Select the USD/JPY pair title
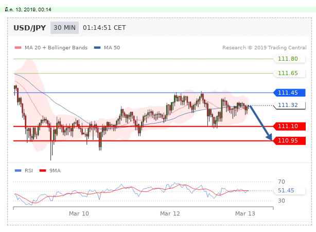Image resolution: width=316 pixels, height=232 pixels. tap(30, 28)
